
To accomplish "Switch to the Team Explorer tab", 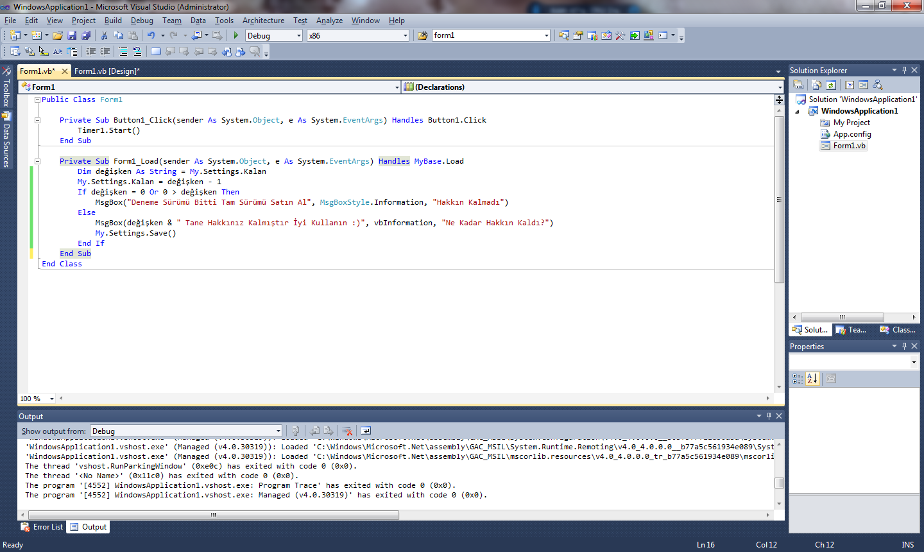I will [851, 330].
